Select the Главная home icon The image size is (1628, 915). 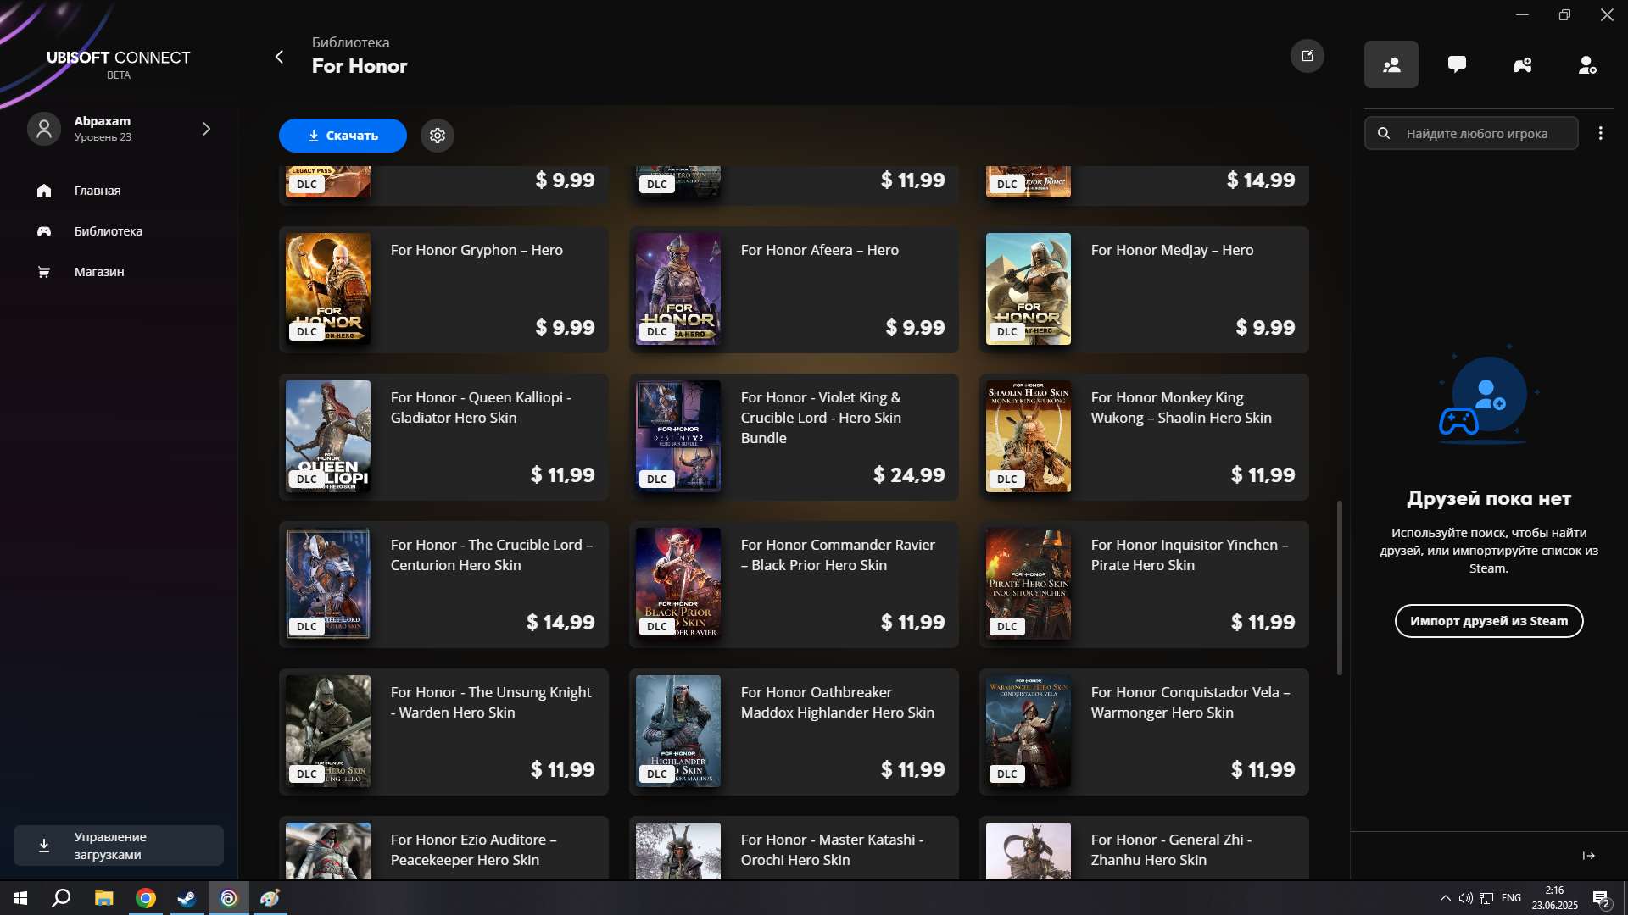pos(42,191)
